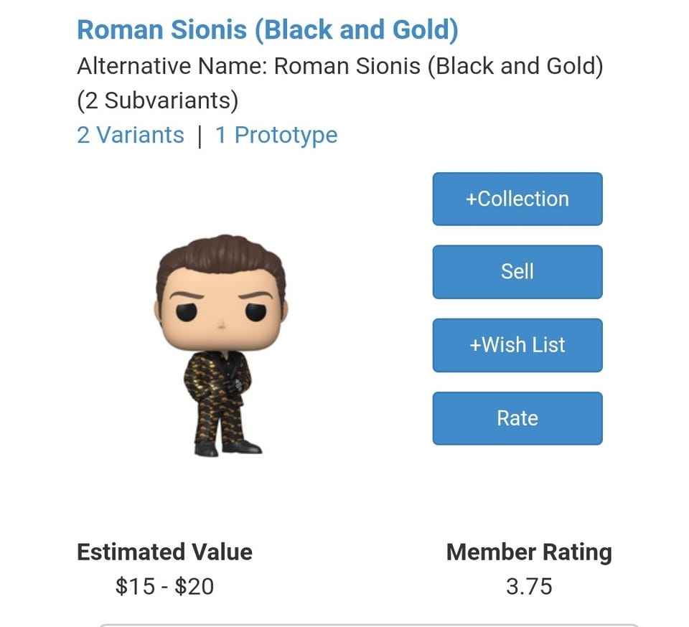Viewport: 689px width, 627px height.
Task: Click the separator between Variants and Prototype
Action: click(200, 136)
